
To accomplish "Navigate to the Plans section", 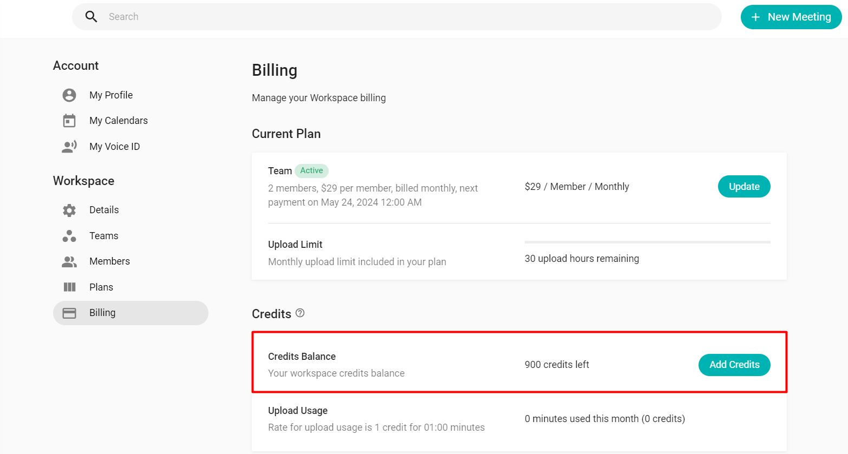I will 101,286.
